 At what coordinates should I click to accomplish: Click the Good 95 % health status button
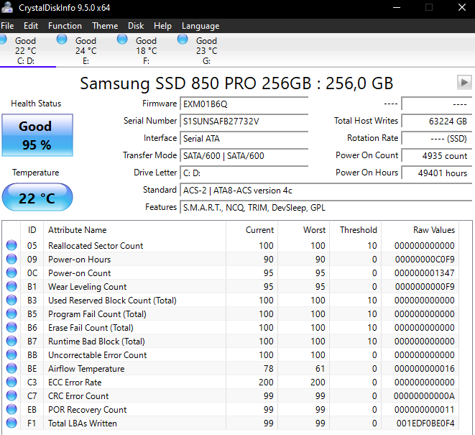[x=37, y=135]
